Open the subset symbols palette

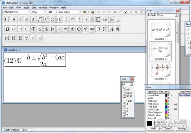point(27,29)
